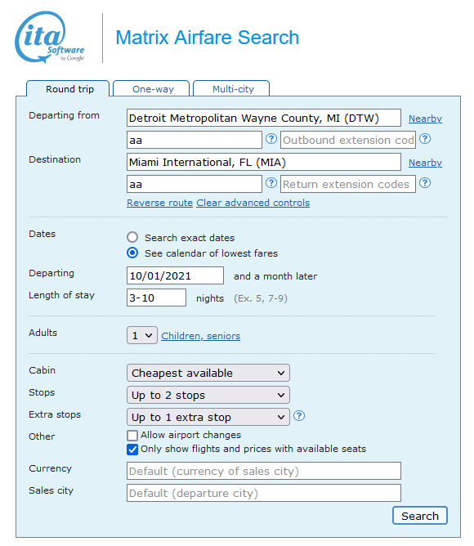Open help icon beside Extra stops dropdown
Image resolution: width=474 pixels, height=546 pixels.
[299, 416]
